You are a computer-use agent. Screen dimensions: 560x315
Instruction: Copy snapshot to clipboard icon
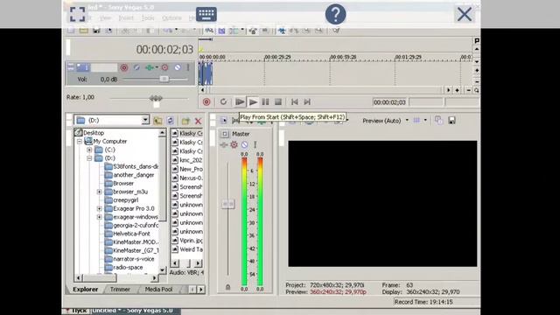[438, 121]
